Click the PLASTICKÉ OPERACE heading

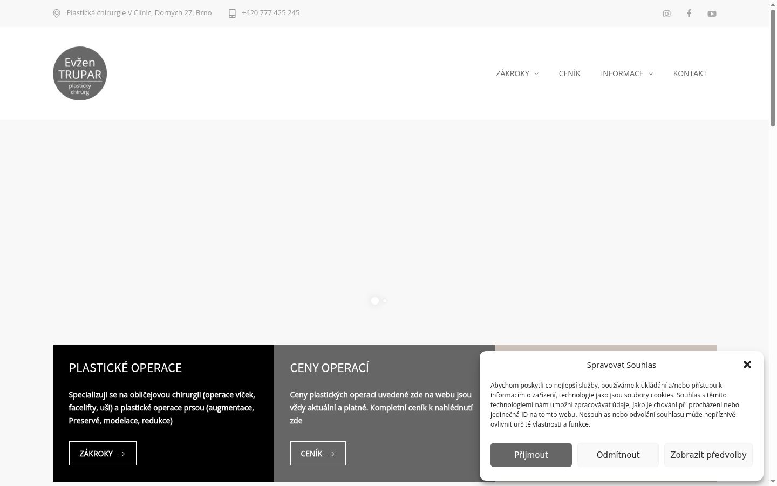[125, 368]
